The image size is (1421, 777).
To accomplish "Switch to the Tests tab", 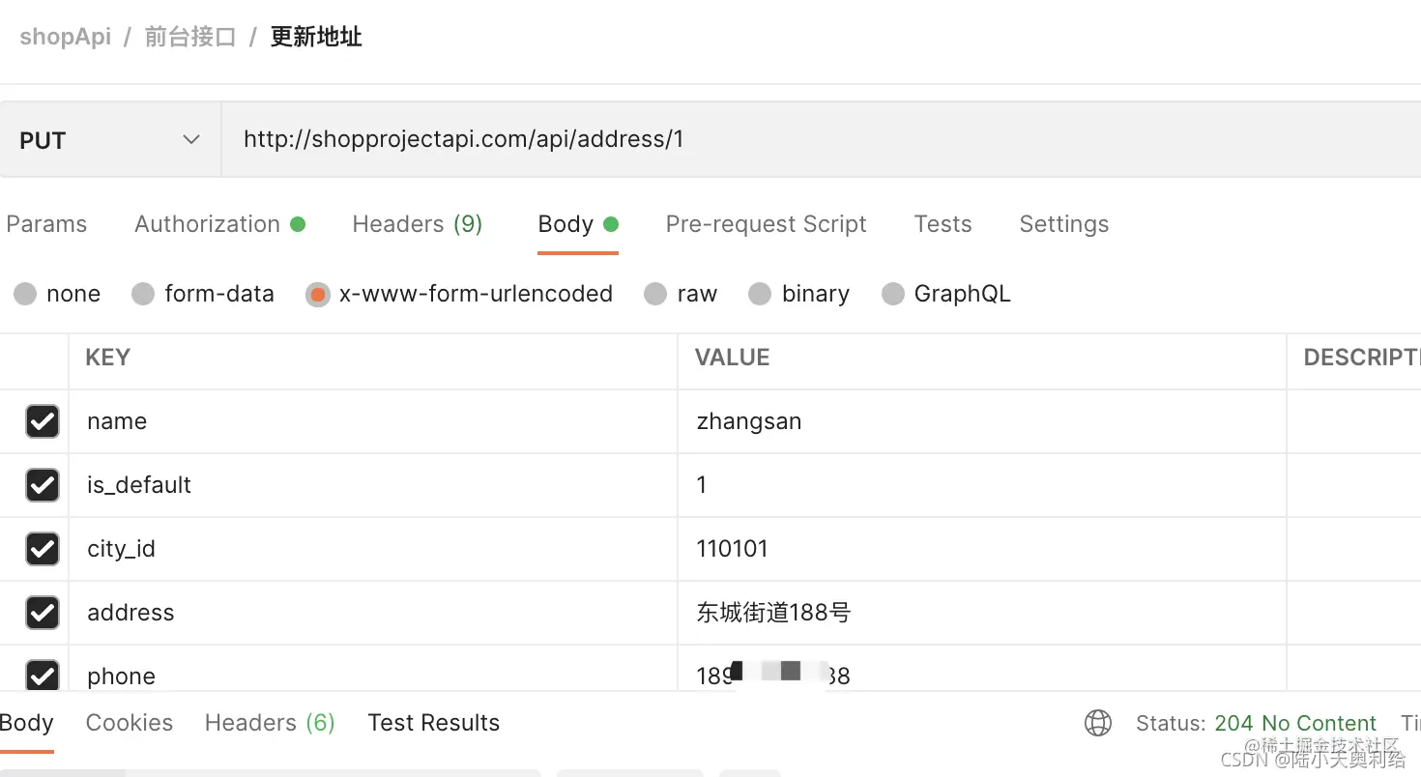I will (x=942, y=224).
